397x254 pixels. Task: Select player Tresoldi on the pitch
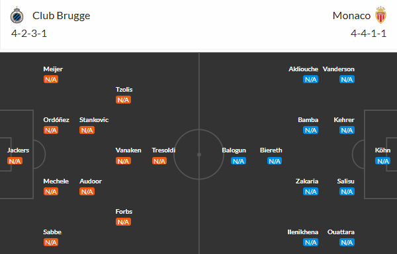pos(163,150)
